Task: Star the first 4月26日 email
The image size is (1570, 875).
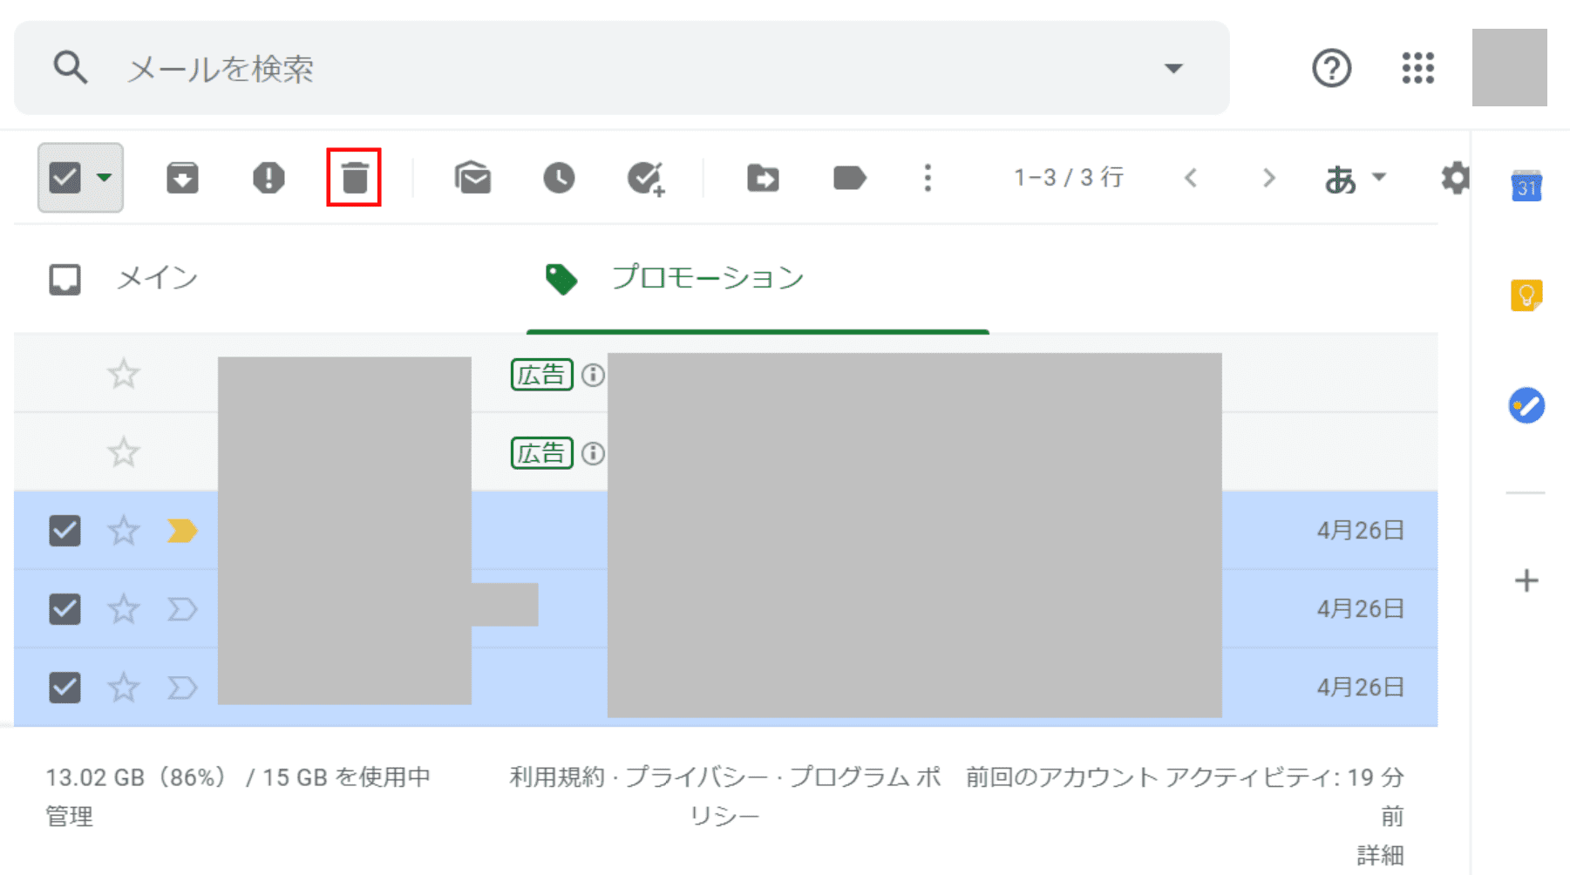Action: [123, 531]
